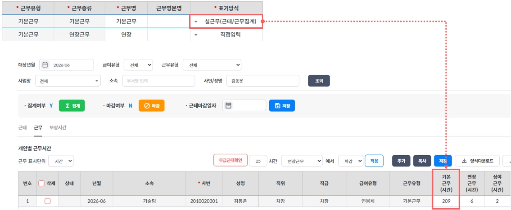Click the 급여유형 cell 연봉제
Screen dimensions: 511x210
click(x=368, y=201)
